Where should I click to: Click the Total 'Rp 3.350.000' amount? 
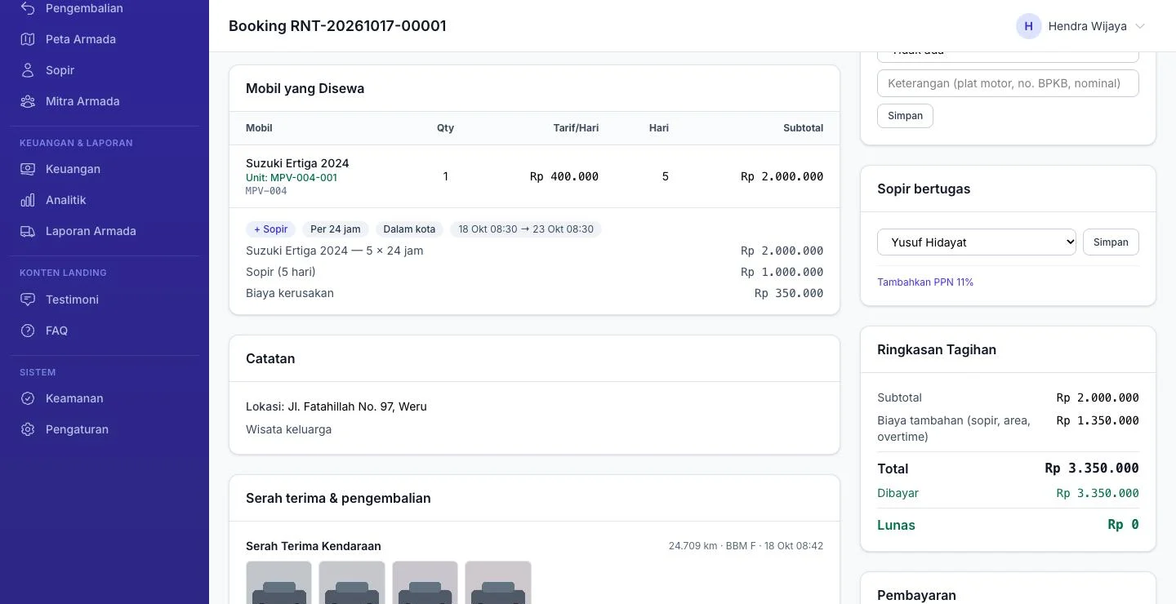(x=1092, y=469)
